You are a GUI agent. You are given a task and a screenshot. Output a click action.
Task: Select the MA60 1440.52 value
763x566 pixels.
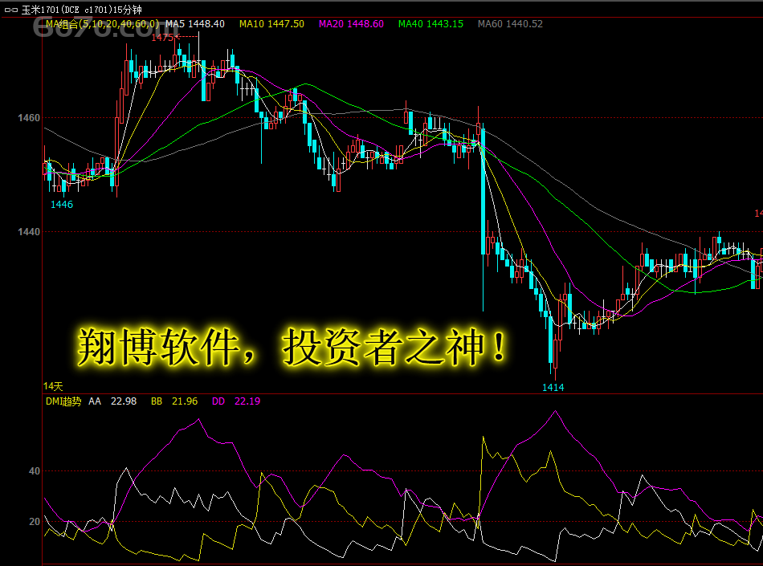click(x=510, y=24)
